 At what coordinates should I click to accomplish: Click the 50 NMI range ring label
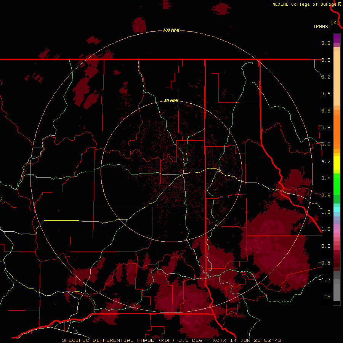click(x=171, y=101)
